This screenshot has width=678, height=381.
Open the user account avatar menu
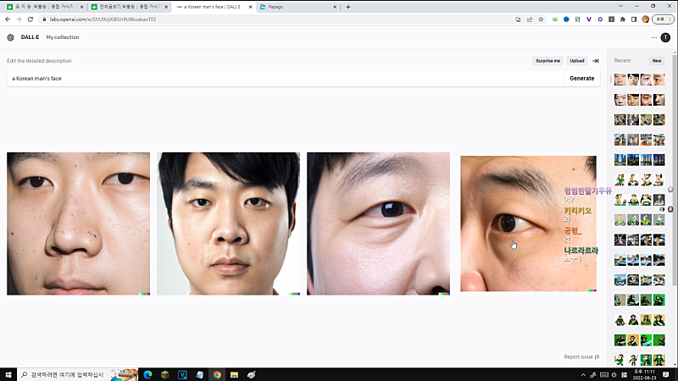(x=665, y=37)
